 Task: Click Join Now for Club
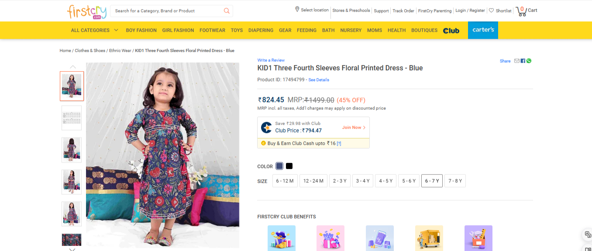coord(354,127)
